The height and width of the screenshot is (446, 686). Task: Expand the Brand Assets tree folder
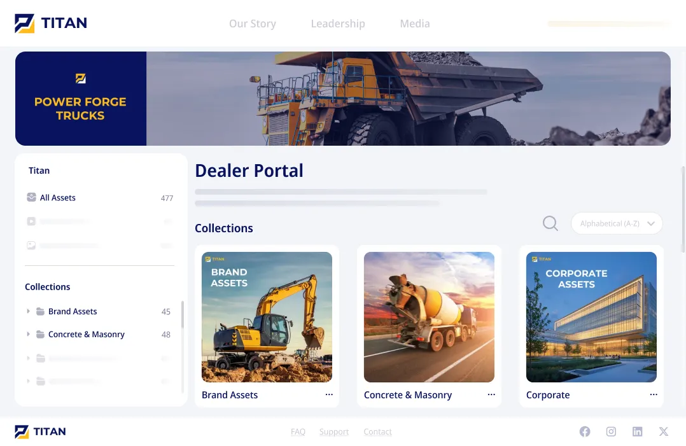pyautogui.click(x=28, y=311)
